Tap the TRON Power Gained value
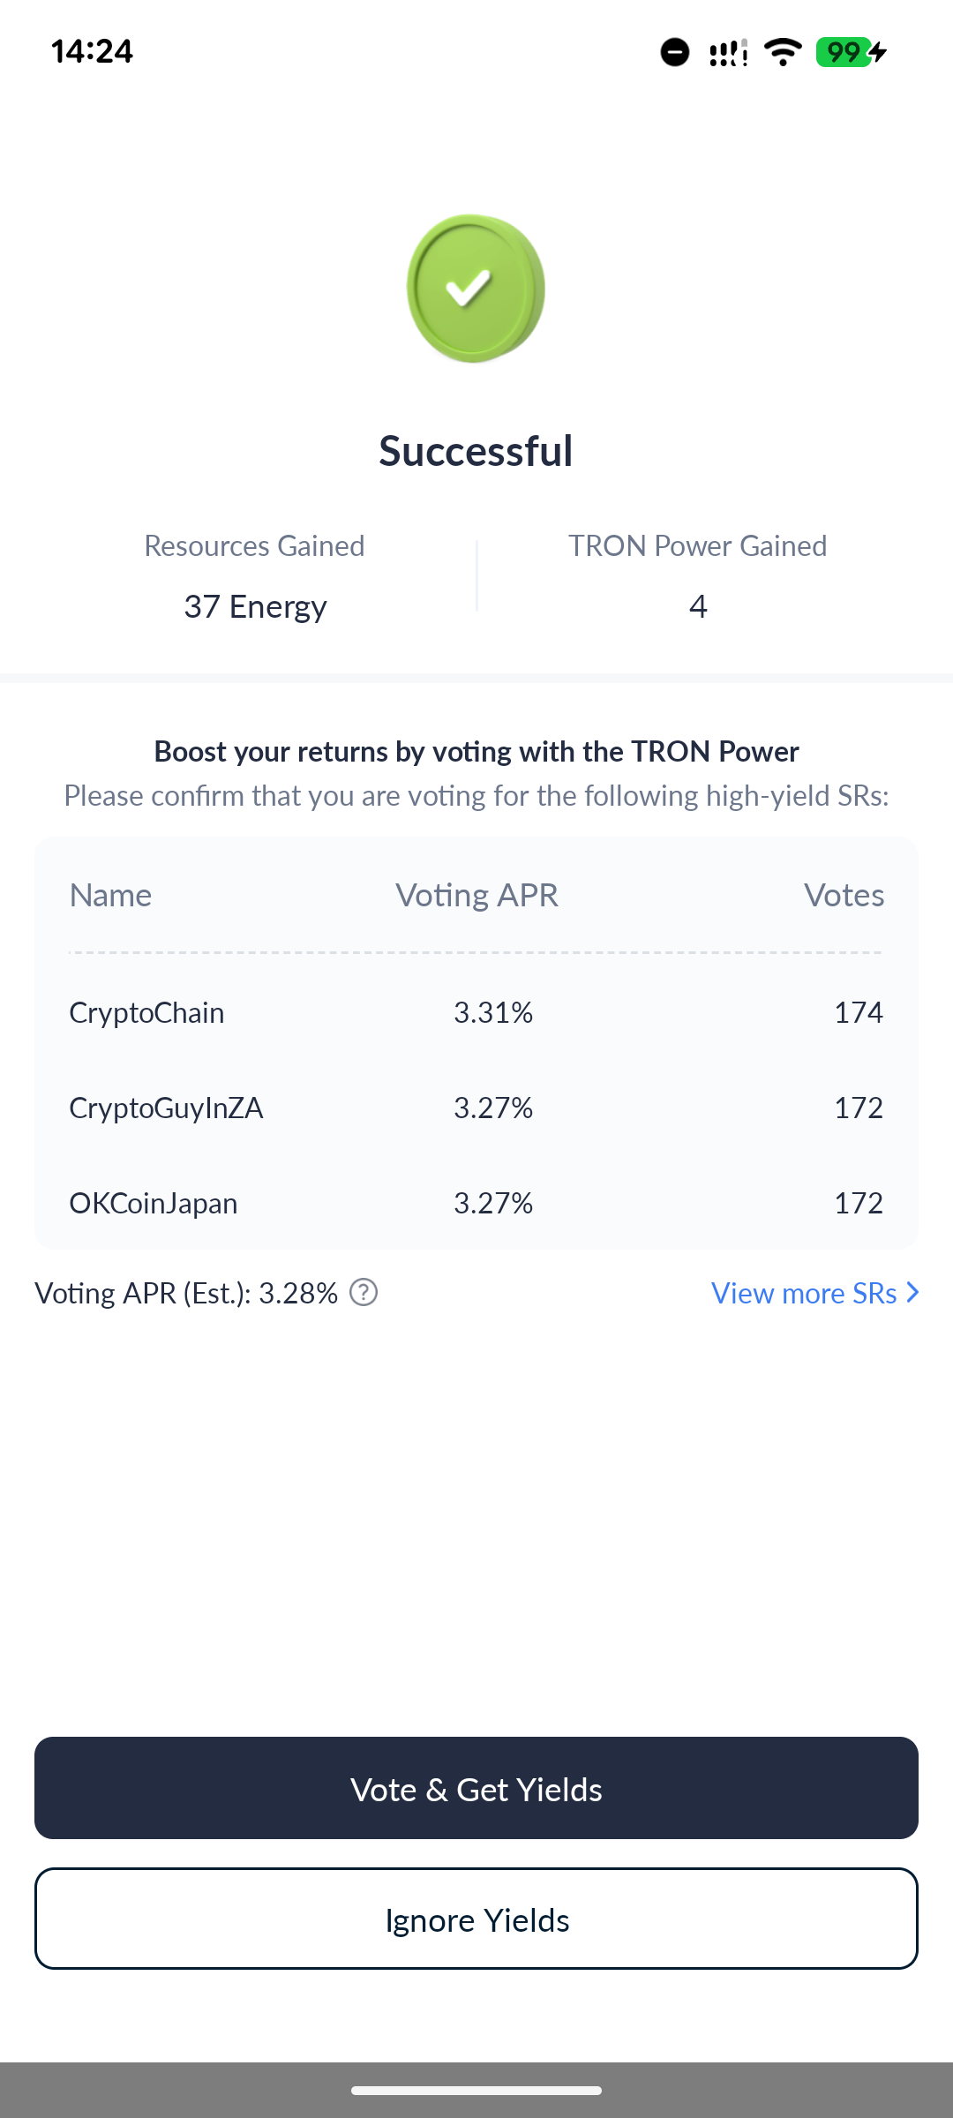 coord(698,606)
